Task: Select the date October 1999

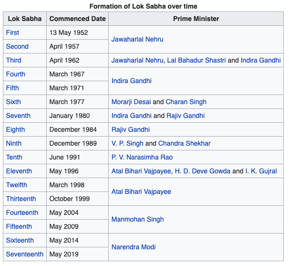Action: [x=70, y=199]
